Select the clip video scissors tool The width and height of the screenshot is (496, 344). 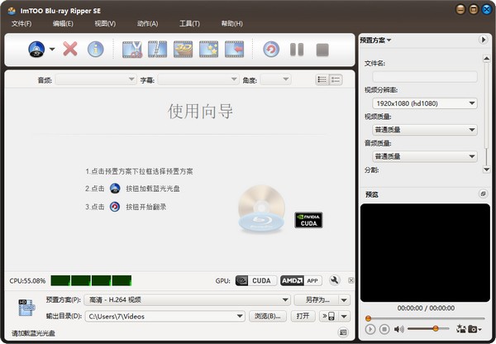tap(132, 50)
